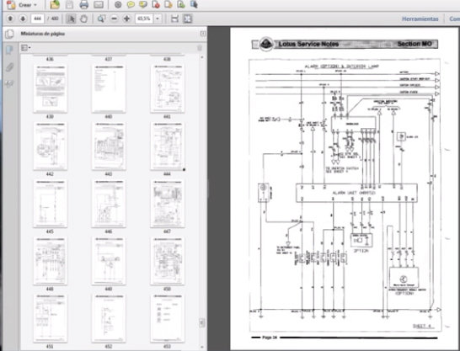Screen dimensions: 460x351
Task: Click the zoom in plus button
Action: [126, 19]
